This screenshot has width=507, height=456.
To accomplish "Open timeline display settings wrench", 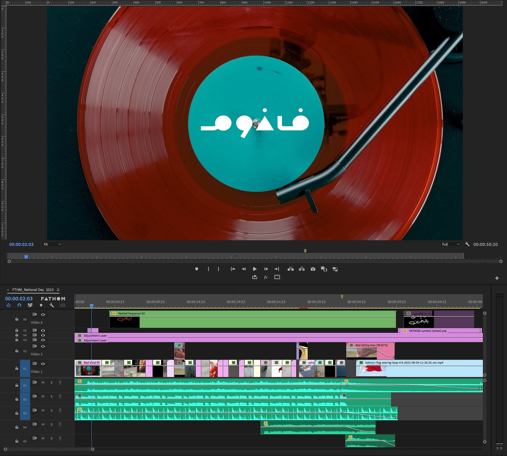I will pos(52,305).
